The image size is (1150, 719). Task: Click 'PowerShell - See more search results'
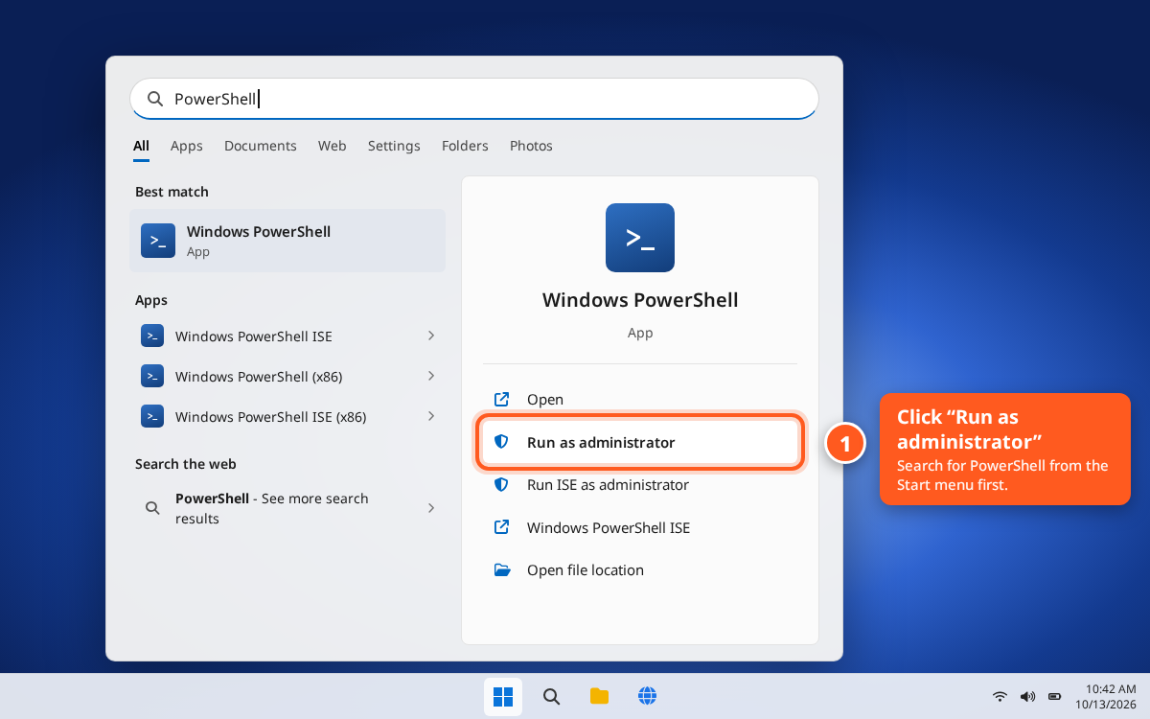pos(272,508)
